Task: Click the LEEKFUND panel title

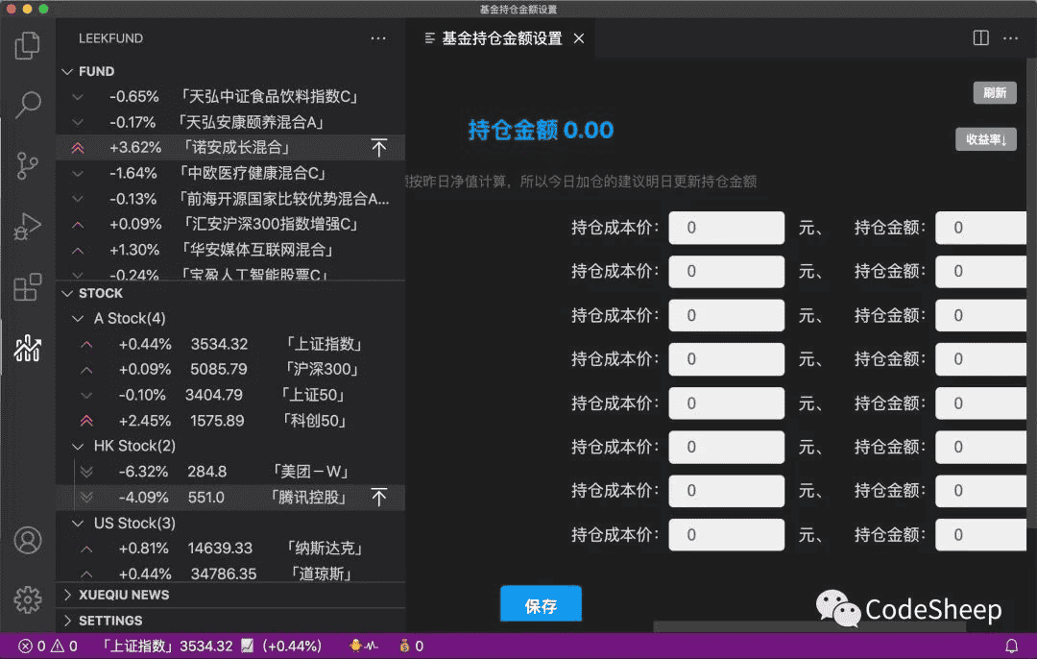Action: click(110, 38)
